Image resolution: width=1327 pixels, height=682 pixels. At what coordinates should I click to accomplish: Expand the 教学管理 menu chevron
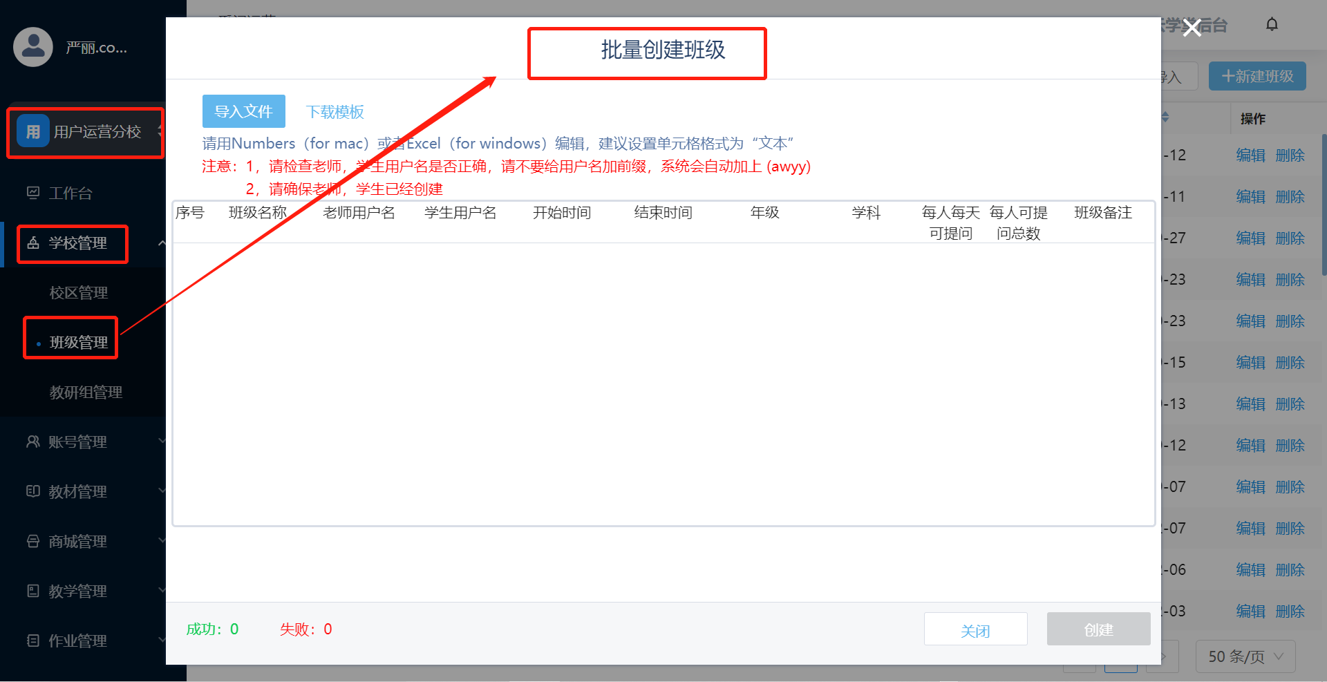click(162, 589)
